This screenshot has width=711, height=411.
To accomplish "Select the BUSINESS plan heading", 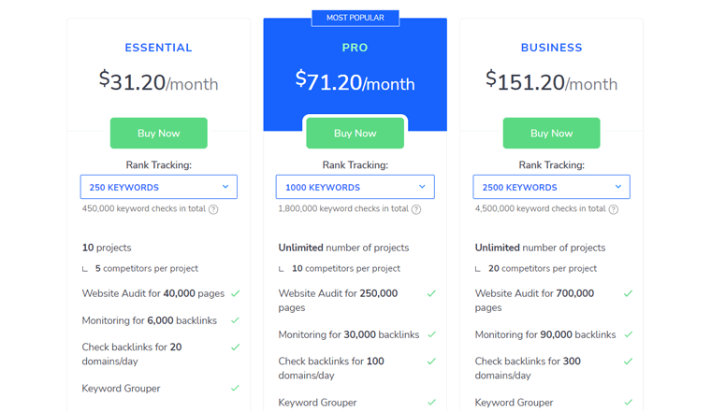I will click(x=551, y=48).
